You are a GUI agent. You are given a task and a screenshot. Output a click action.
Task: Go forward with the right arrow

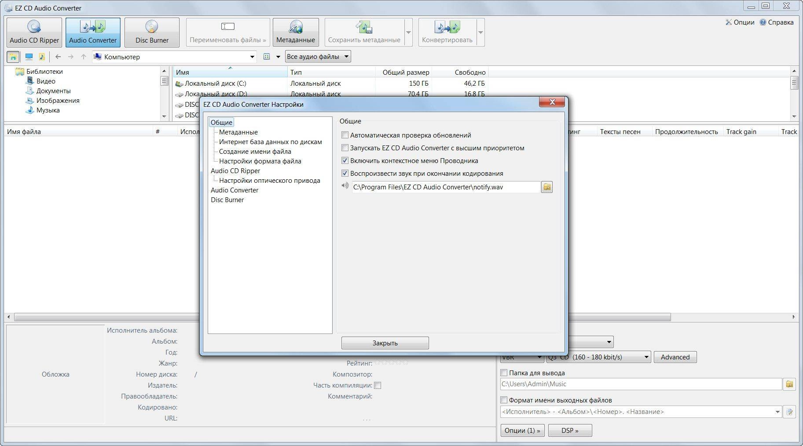click(71, 57)
